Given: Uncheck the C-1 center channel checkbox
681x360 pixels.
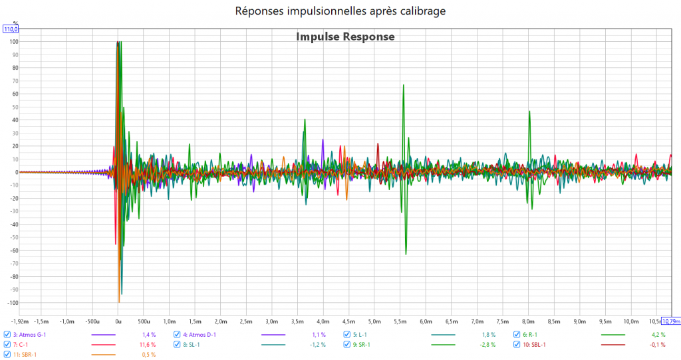Looking at the screenshot, I should click(7, 345).
